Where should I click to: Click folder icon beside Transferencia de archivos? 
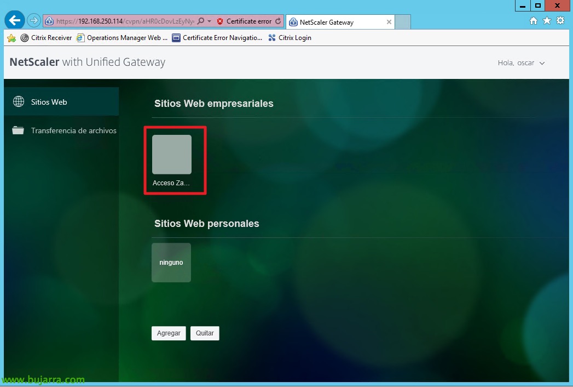tap(18, 130)
